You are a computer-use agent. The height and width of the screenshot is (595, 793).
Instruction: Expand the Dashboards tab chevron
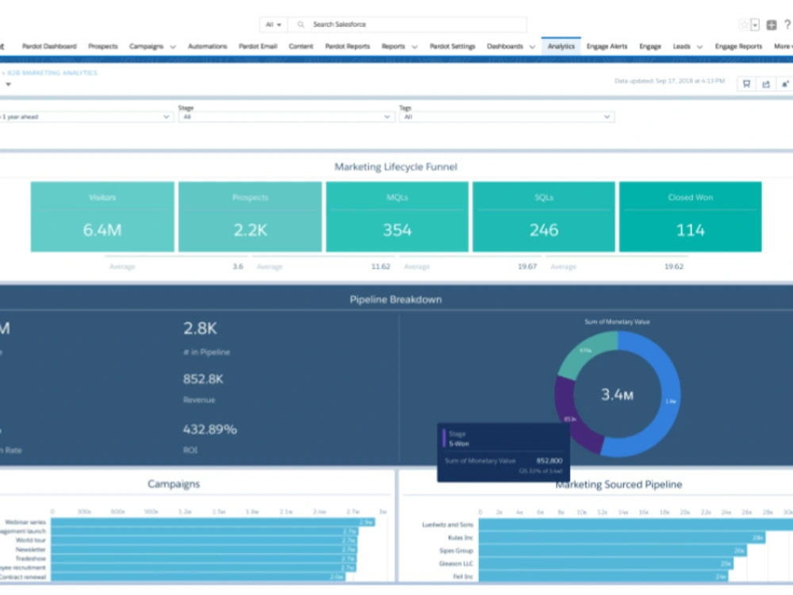(x=532, y=47)
